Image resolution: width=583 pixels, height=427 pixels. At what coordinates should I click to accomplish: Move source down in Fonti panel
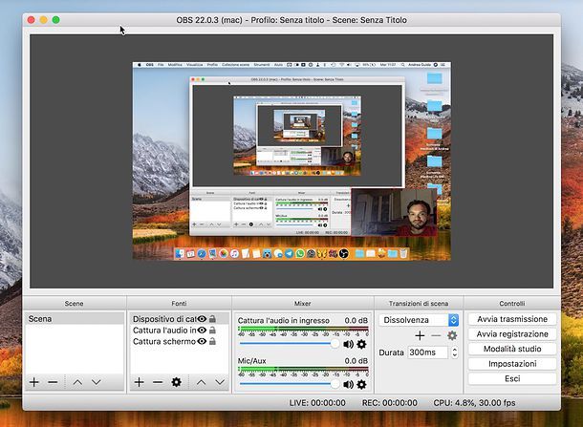220,382
